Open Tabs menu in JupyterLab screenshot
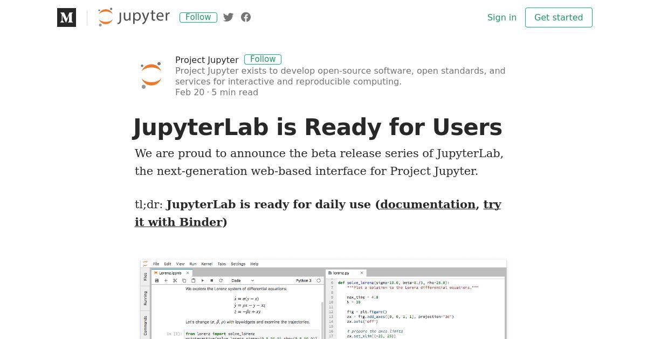 pyautogui.click(x=222, y=264)
